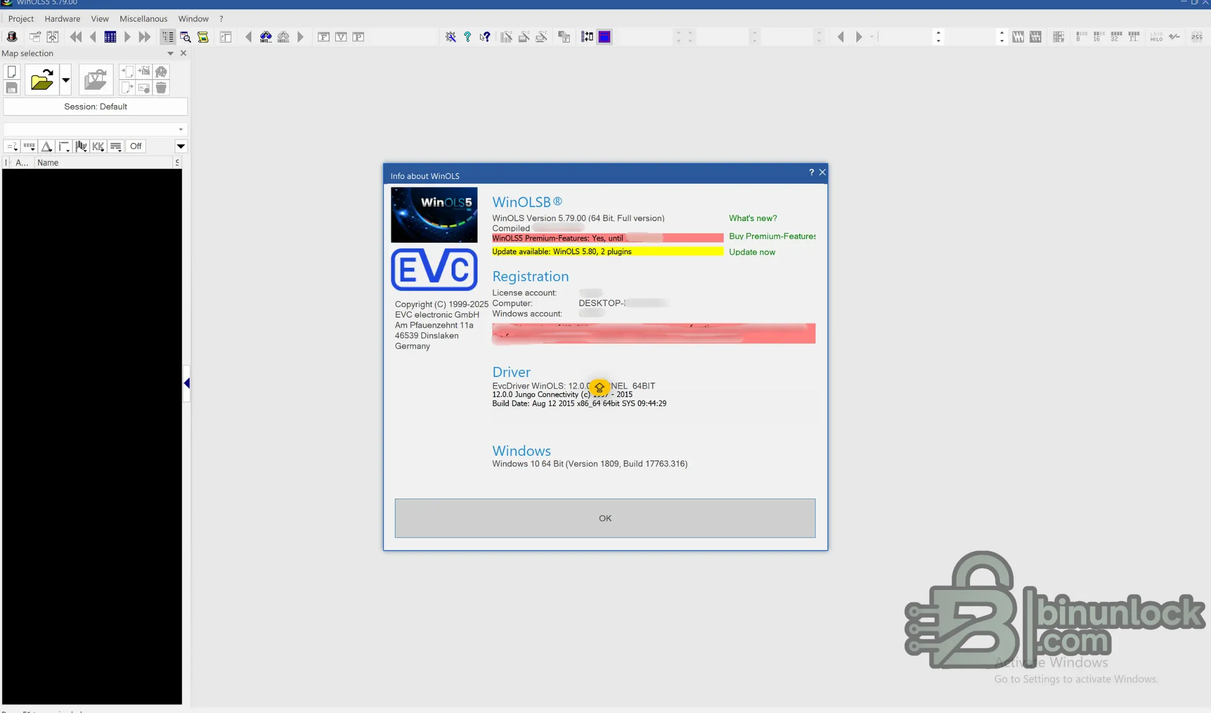This screenshot has height=713, width=1211.
Task: Click OK in Info about WinOLS
Action: coord(605,518)
